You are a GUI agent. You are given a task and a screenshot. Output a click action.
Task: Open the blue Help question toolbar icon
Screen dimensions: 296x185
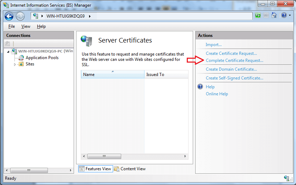click(x=284, y=15)
